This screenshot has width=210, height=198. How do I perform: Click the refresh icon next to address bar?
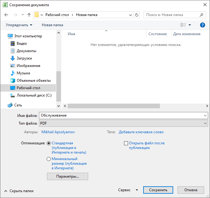(x=137, y=15)
